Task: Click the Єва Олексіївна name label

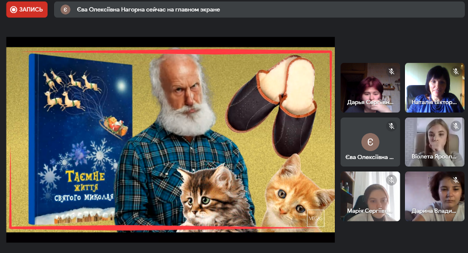Action: coord(369,157)
